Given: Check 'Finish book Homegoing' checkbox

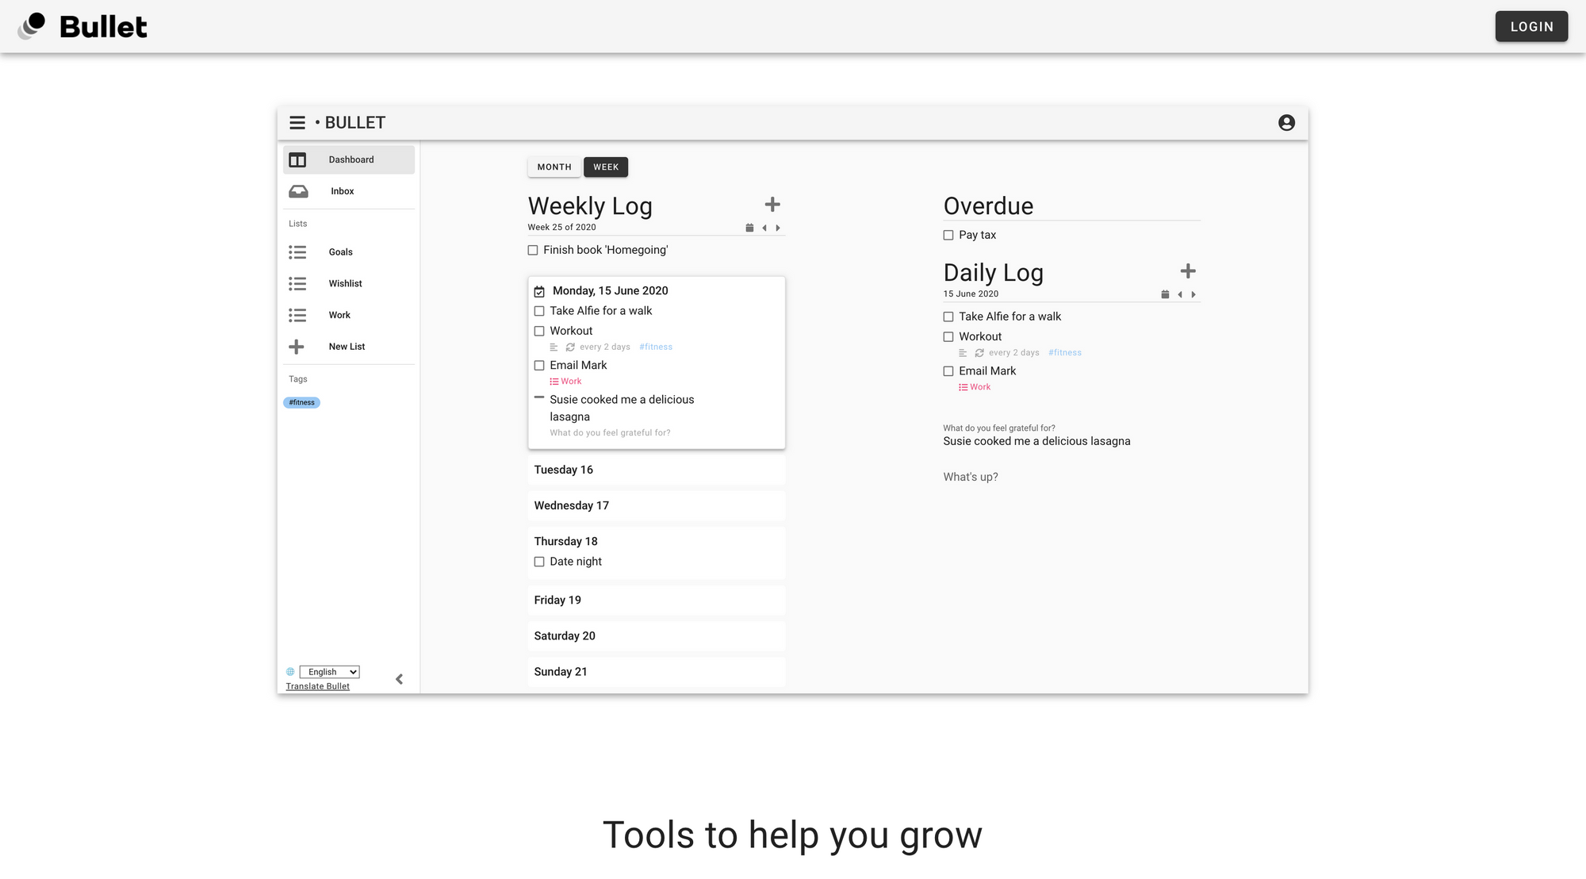Looking at the screenshot, I should point(533,250).
